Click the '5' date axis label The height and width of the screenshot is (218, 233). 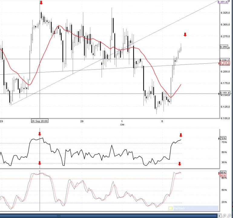(162, 121)
